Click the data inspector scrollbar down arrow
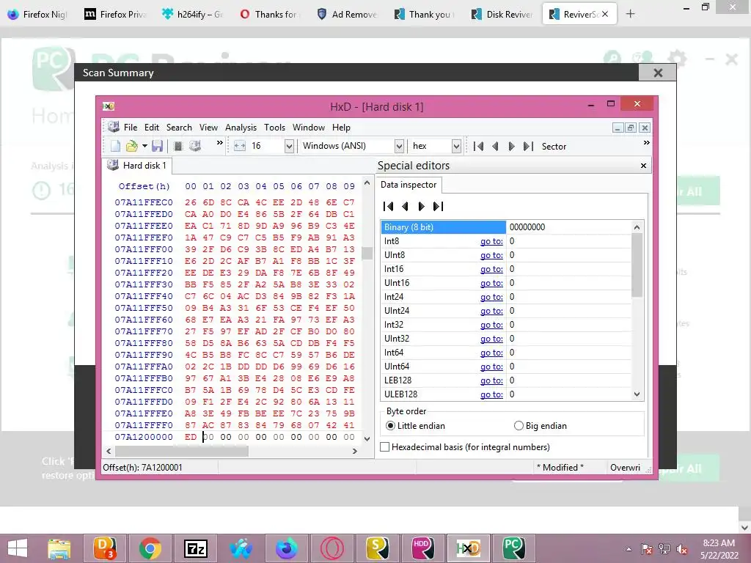Screen dimensions: 751x563 pyautogui.click(x=637, y=394)
